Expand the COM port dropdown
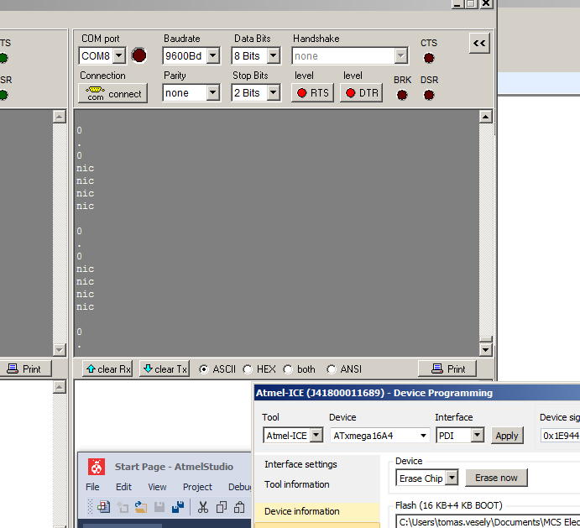Image resolution: width=580 pixels, height=528 pixels. tap(118, 56)
